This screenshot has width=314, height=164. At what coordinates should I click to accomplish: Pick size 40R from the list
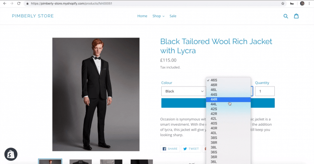pos(228,128)
